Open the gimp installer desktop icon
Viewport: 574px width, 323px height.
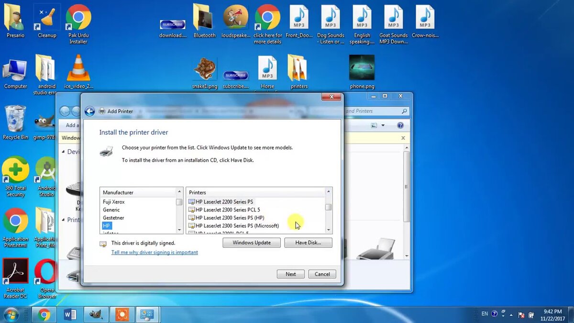44,127
